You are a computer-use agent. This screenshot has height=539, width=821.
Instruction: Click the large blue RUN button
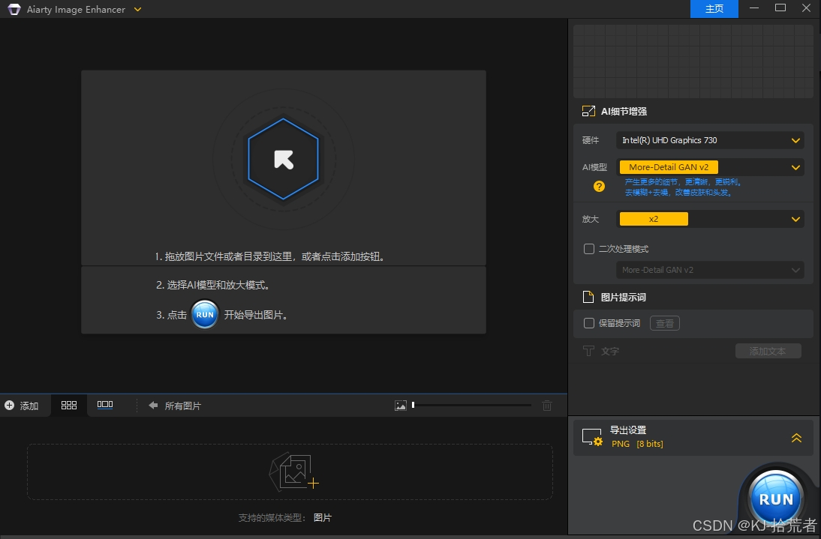coord(776,499)
